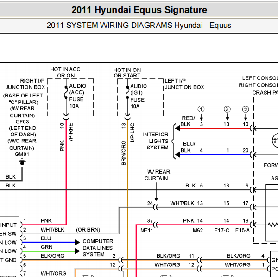This screenshot has height=277, width=278.
Task: Click the AUDIO (IG1) fuse symbol
Action: (x=127, y=92)
